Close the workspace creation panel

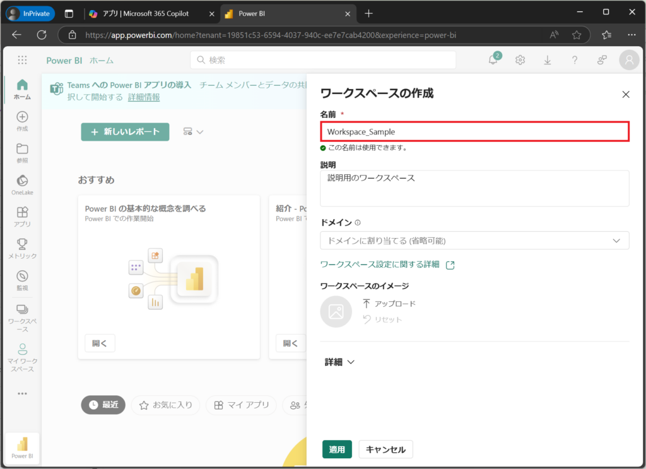click(626, 94)
